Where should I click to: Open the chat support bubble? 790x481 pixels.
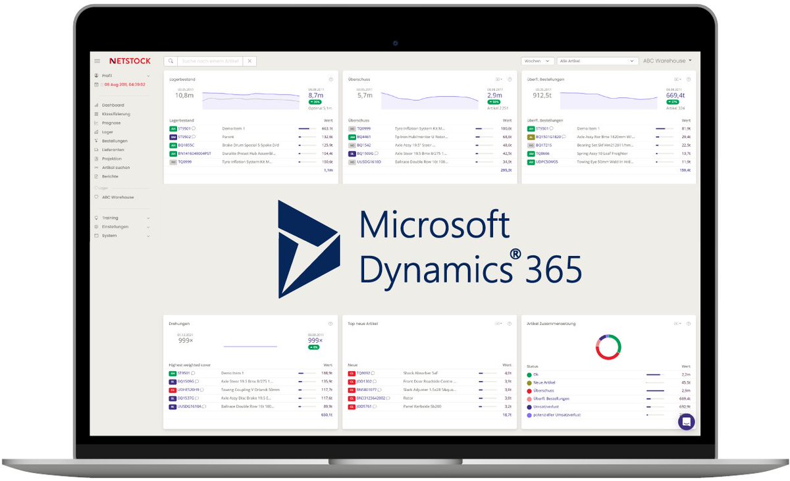click(687, 422)
